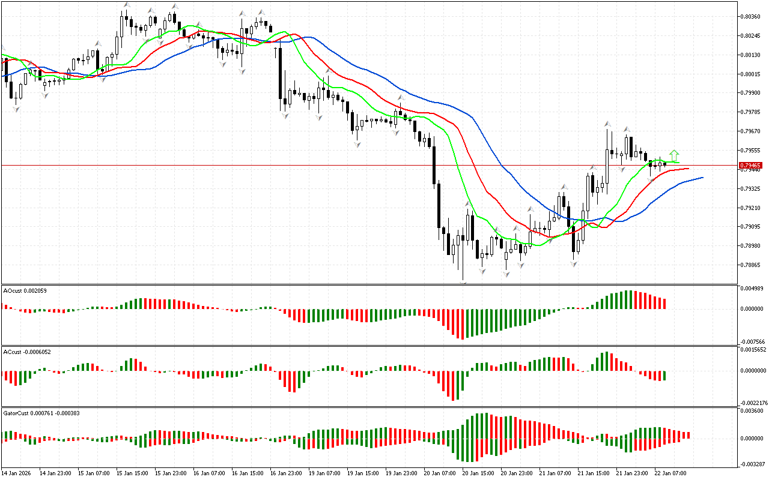
Task: Click the right end of the blue Alligator line
Action: [x=702, y=178]
